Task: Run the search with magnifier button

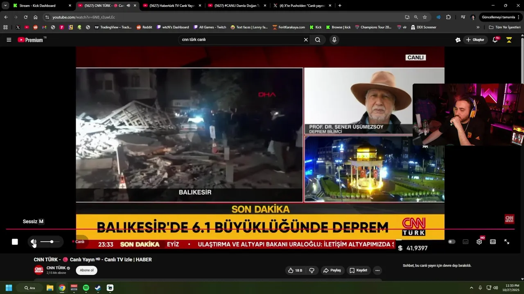Action: point(318,40)
